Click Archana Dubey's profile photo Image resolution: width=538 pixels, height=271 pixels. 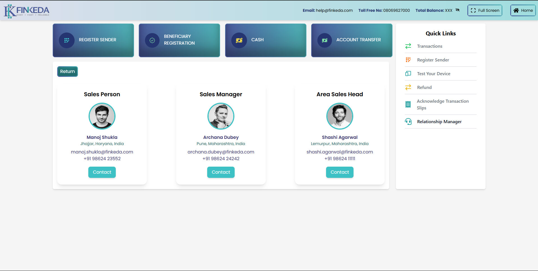[x=221, y=116]
